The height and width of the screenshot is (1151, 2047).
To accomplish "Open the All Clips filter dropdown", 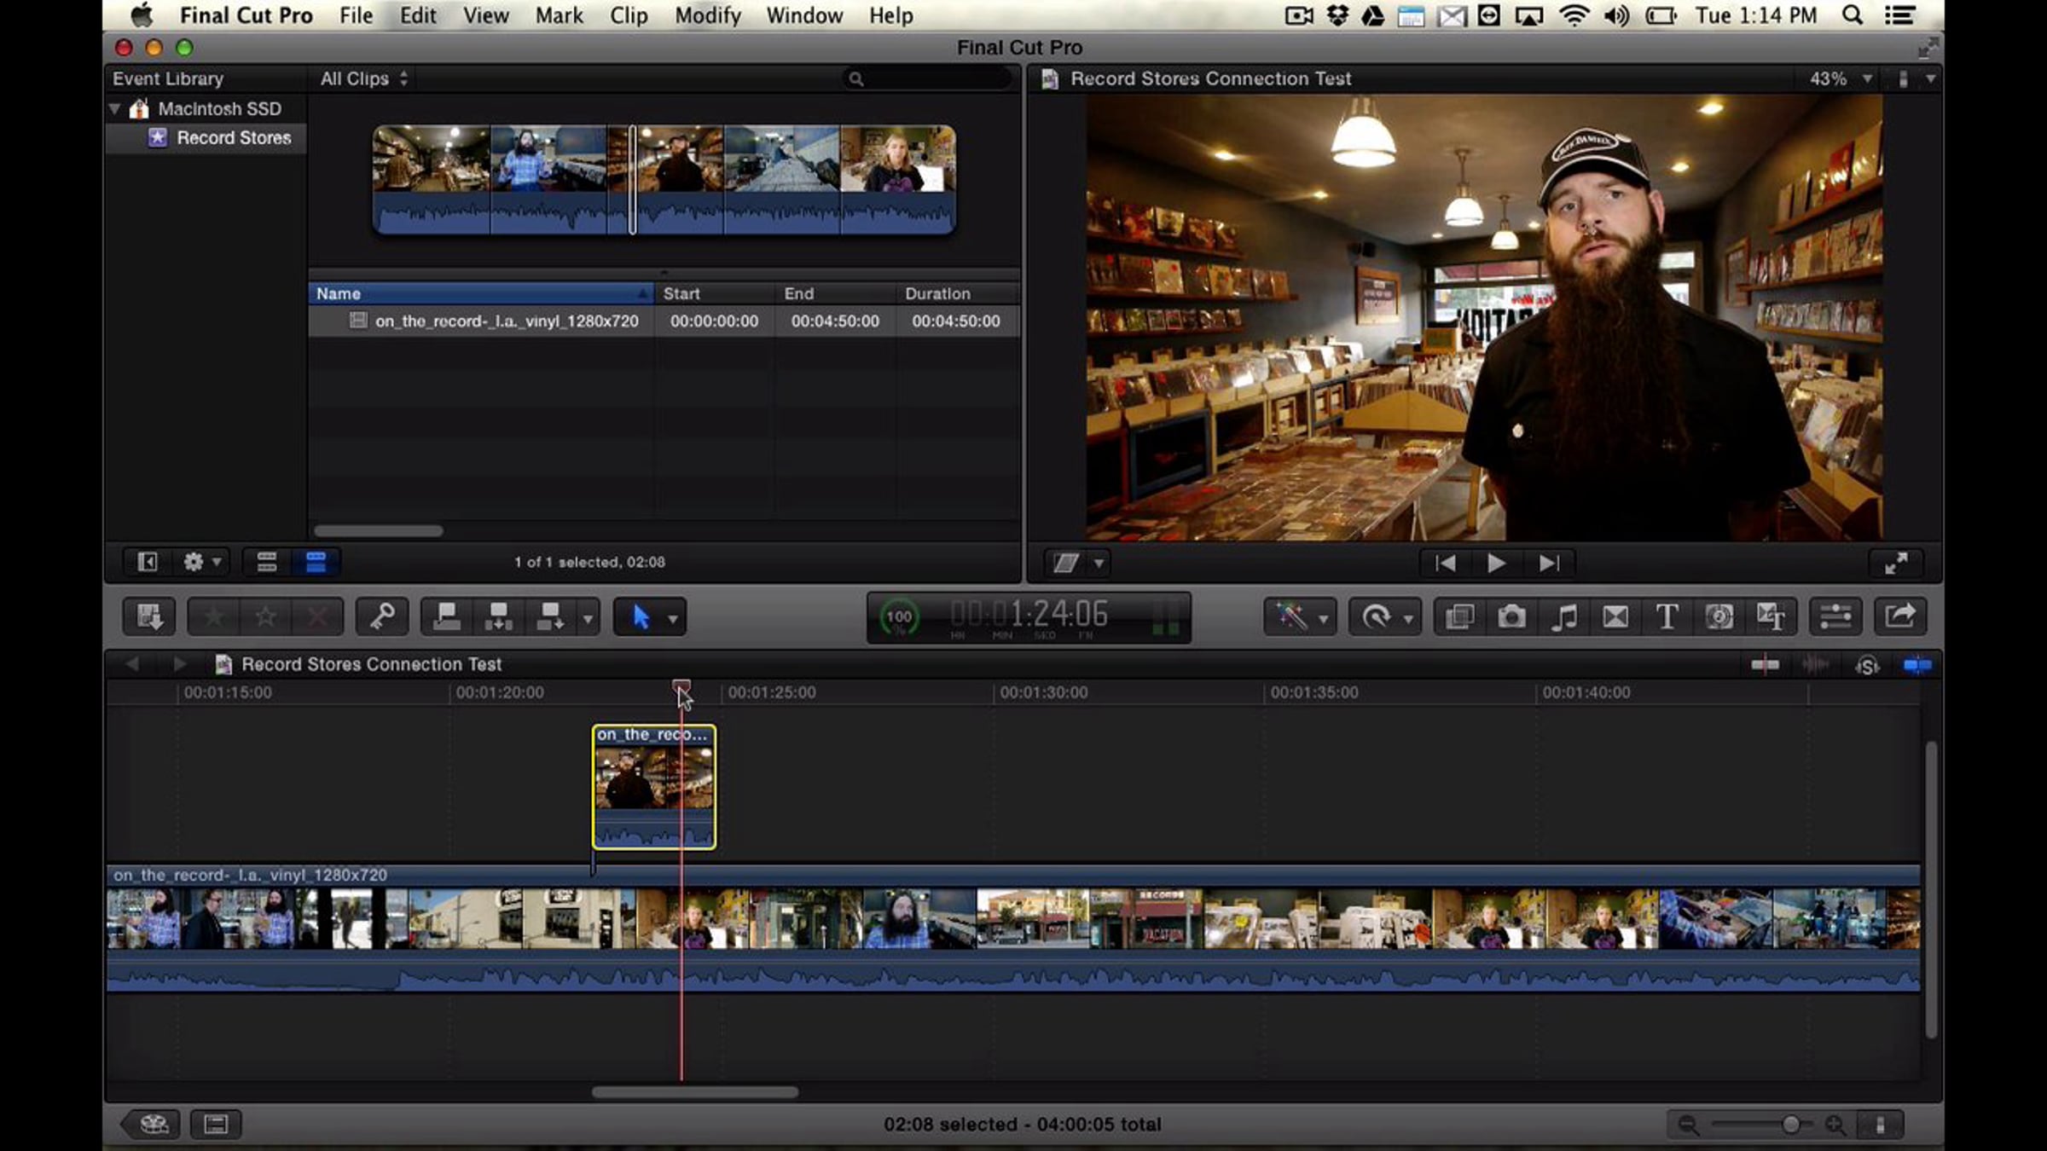I will [x=364, y=78].
